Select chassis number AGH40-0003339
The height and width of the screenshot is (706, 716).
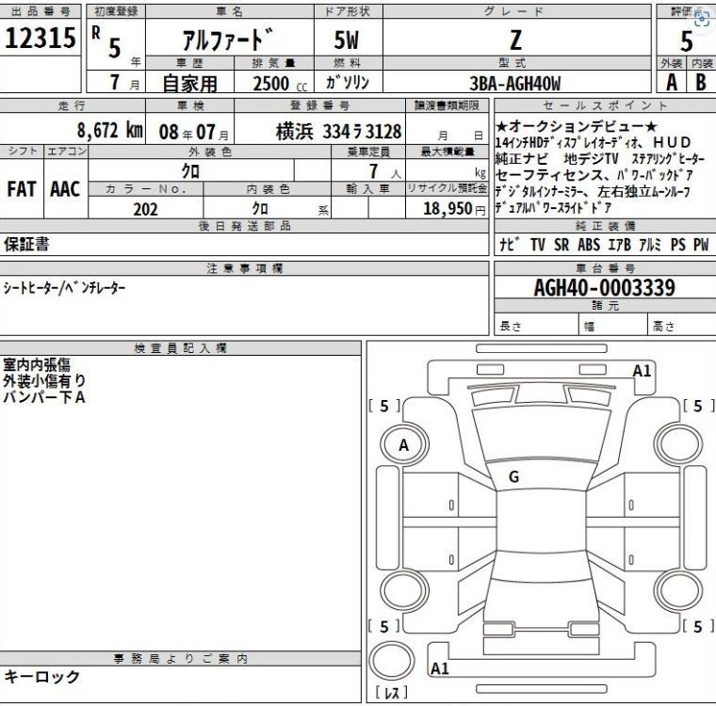tap(604, 288)
